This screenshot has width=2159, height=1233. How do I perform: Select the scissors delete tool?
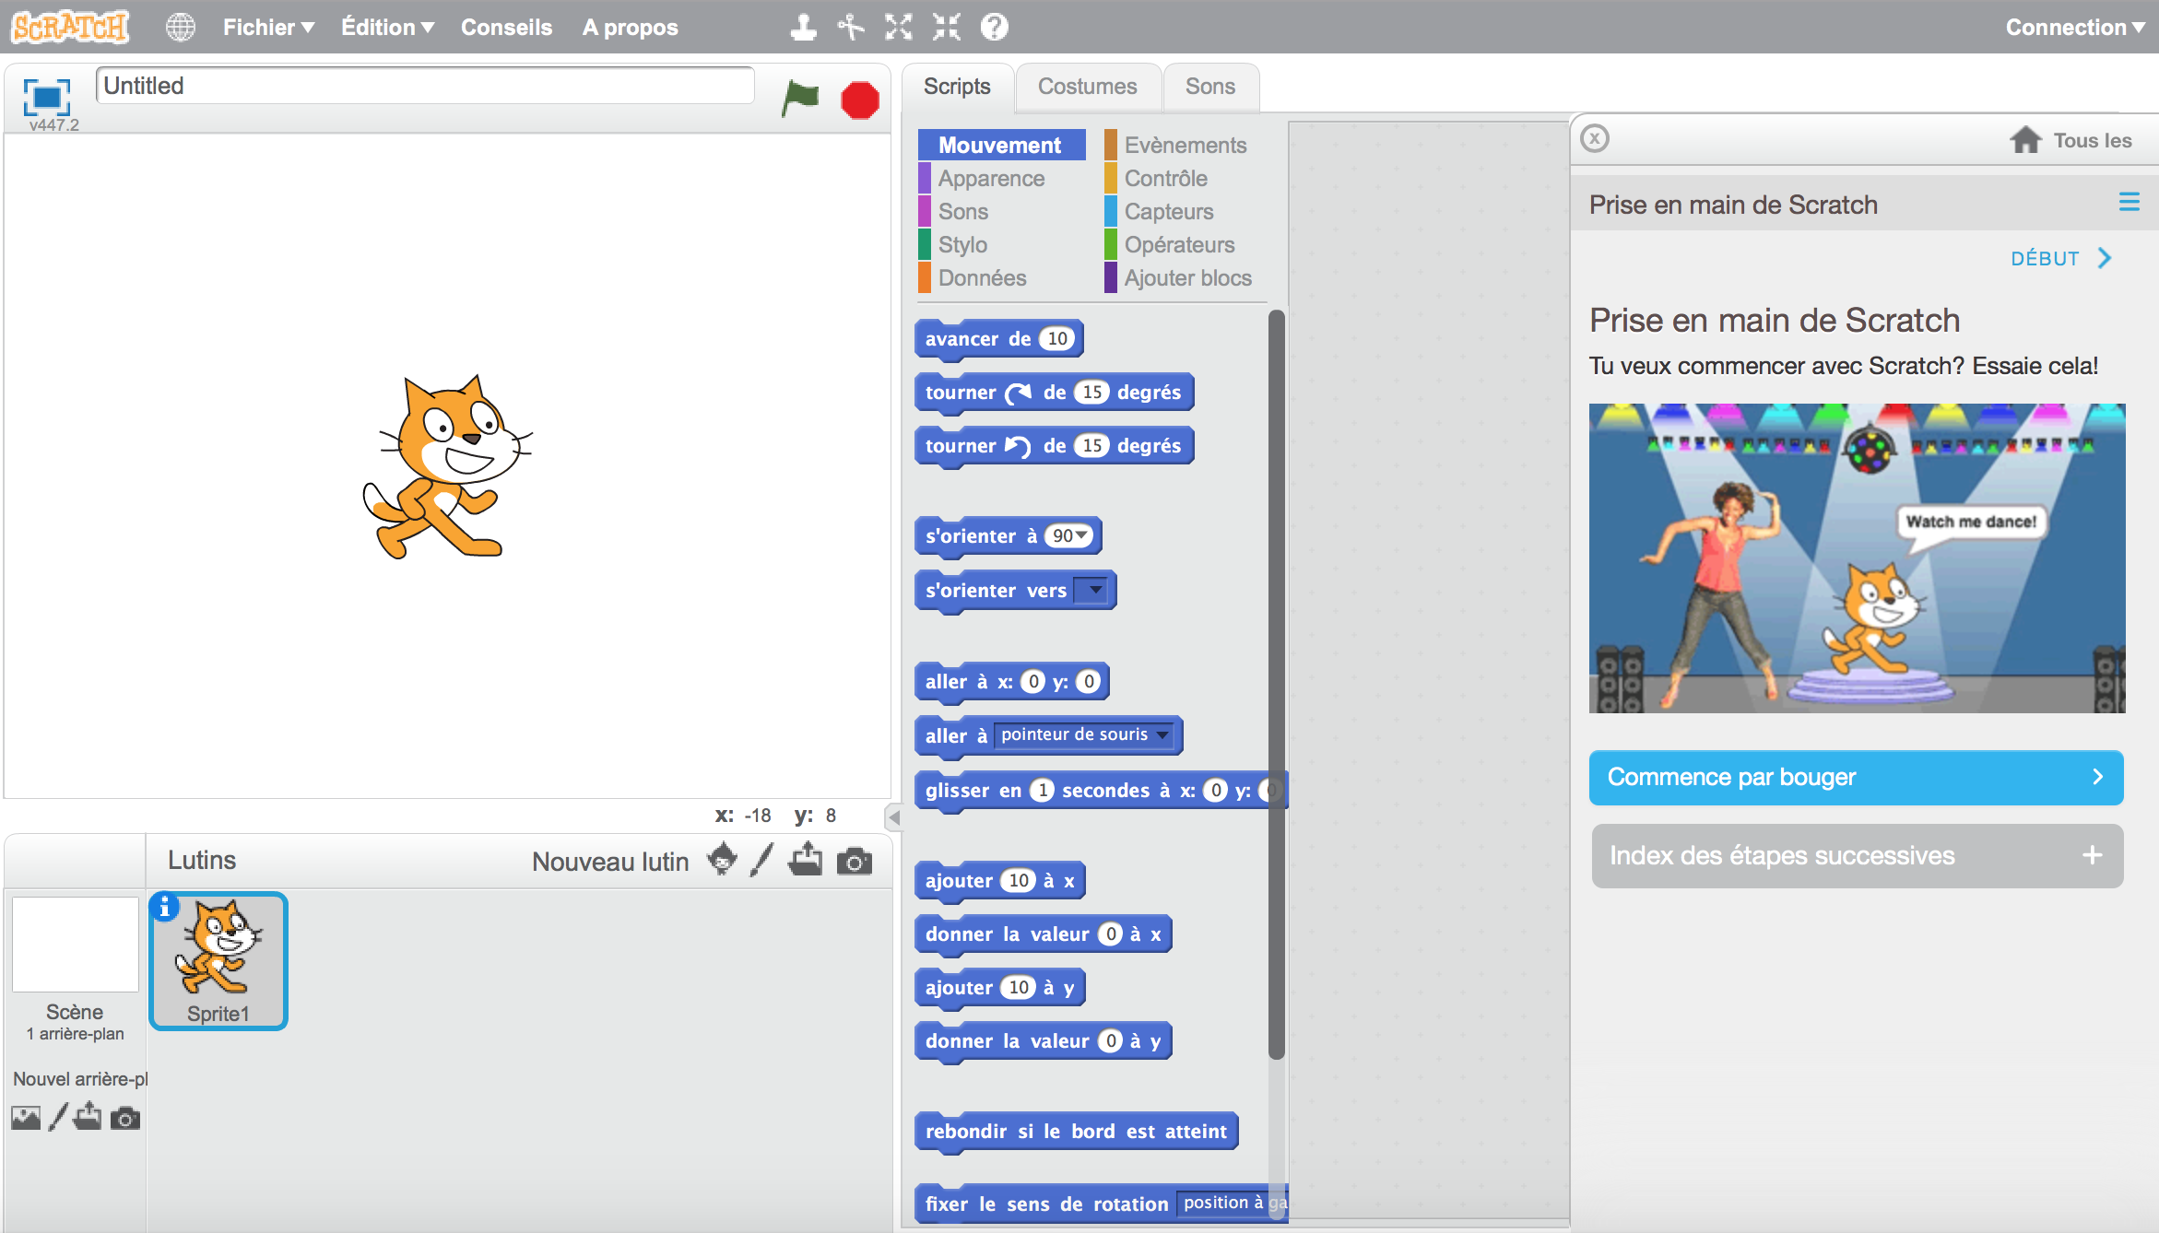click(x=850, y=28)
